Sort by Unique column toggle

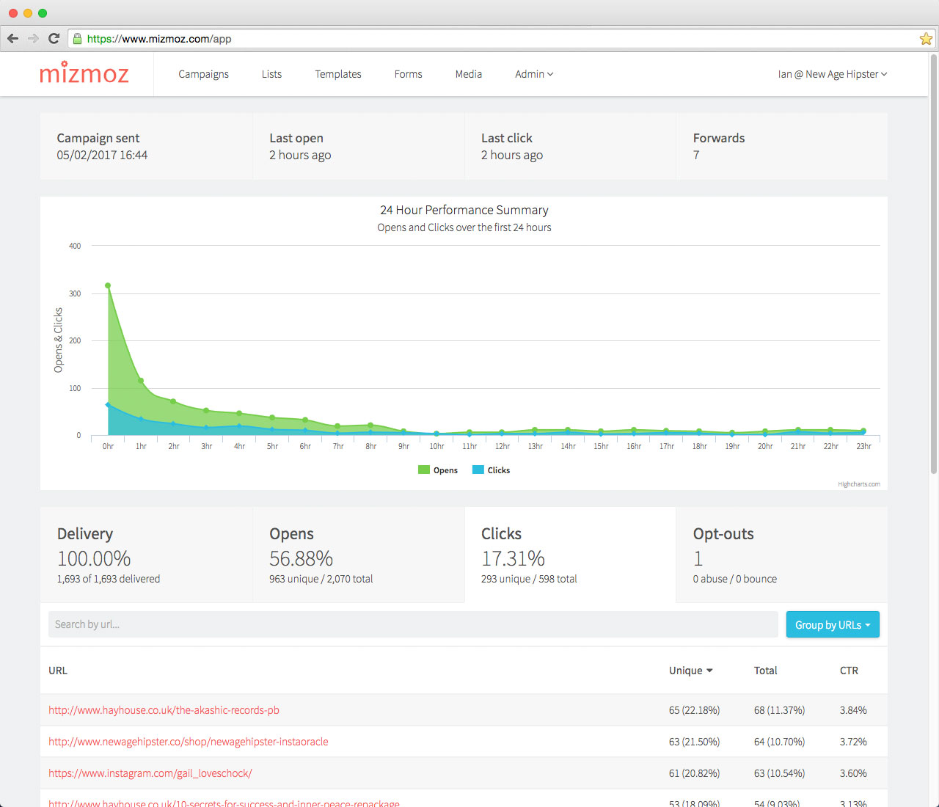click(x=690, y=671)
